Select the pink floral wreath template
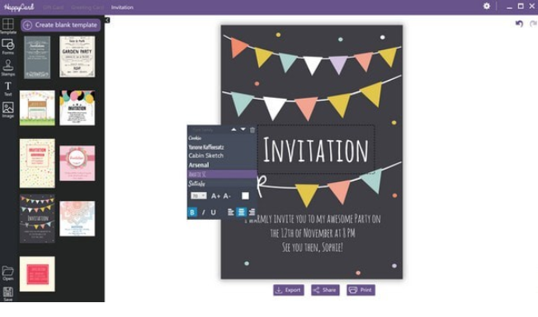The height and width of the screenshot is (317, 538). pos(78,163)
